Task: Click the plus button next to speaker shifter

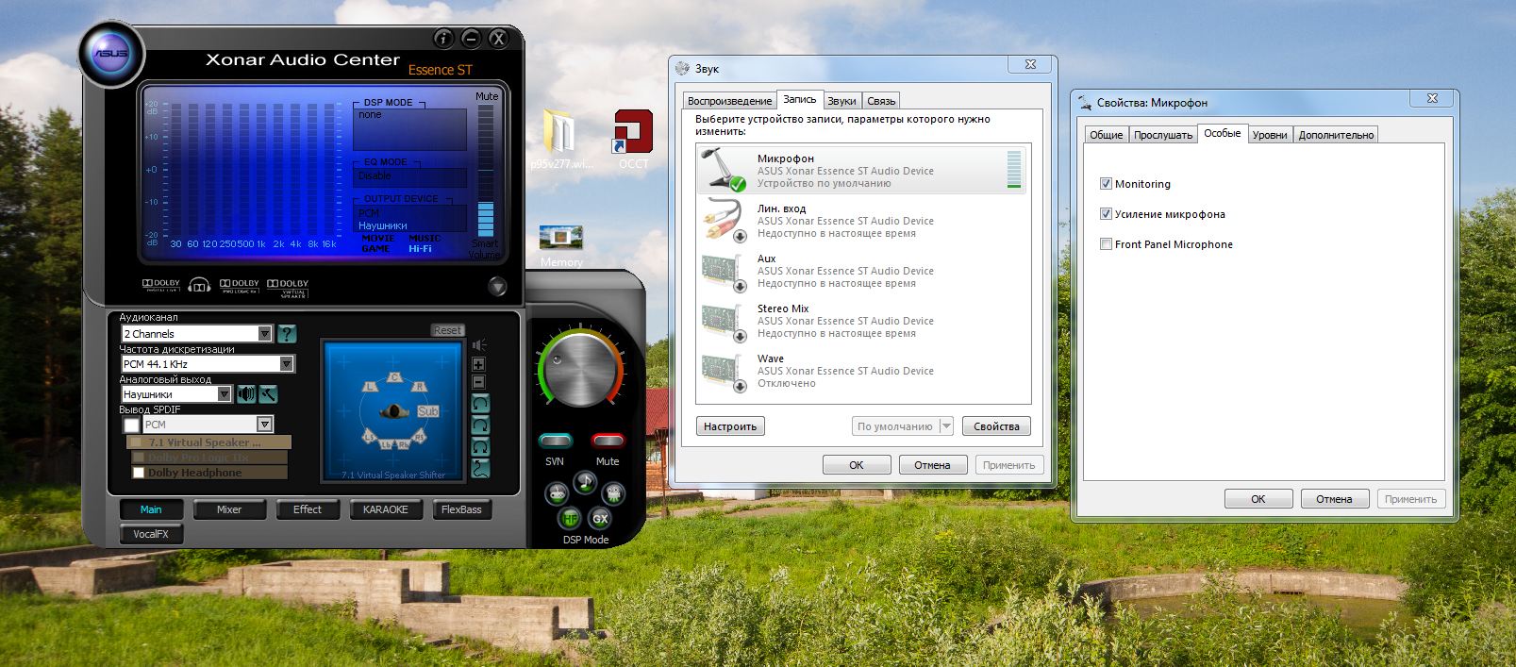Action: click(478, 364)
